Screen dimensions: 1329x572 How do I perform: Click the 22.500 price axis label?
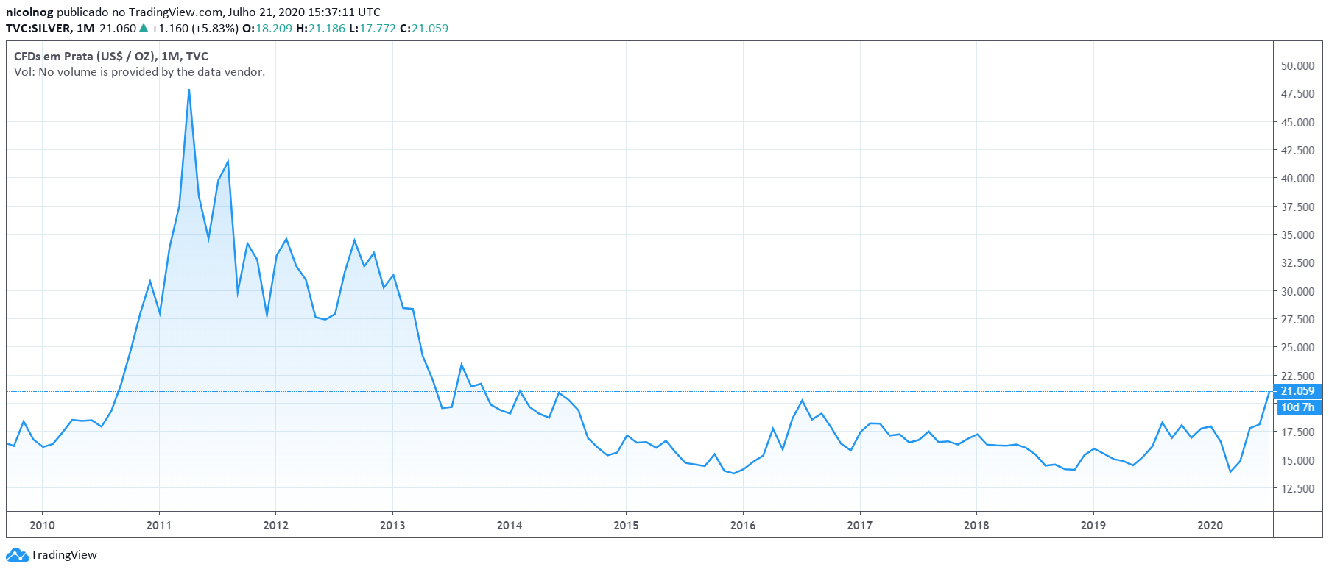(1297, 376)
